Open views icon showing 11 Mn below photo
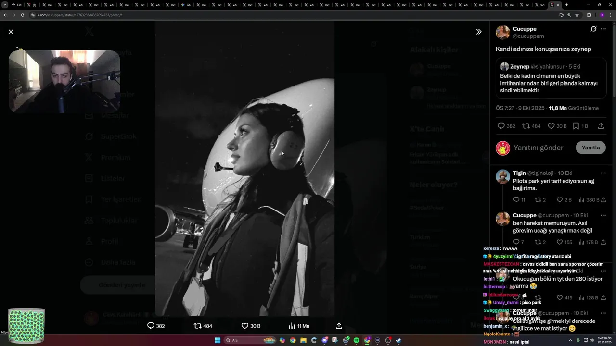 pos(298,326)
